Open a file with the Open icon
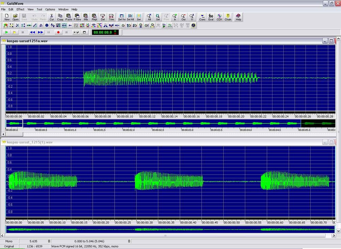 [x=15, y=17]
